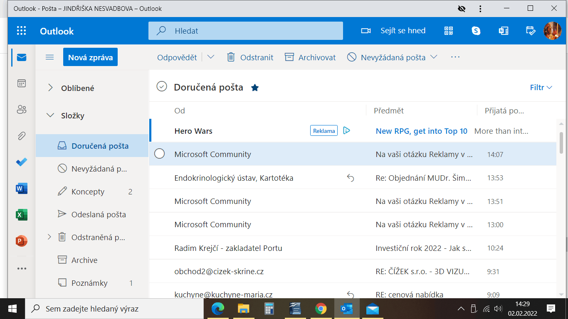The width and height of the screenshot is (568, 319).
Task: Click the Hledat search field
Action: [246, 31]
